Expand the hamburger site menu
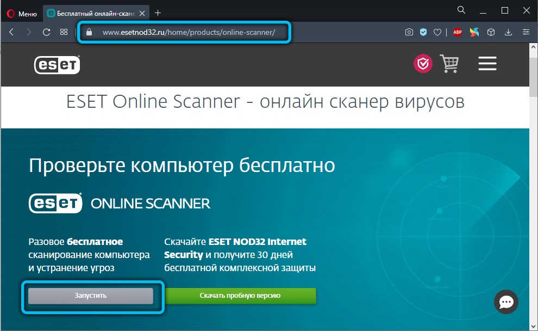The height and width of the screenshot is (331, 538). click(487, 64)
